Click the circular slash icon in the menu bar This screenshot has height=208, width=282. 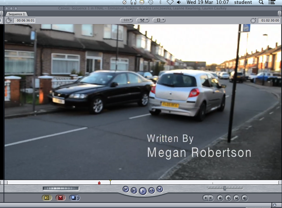pyautogui.click(x=124, y=2)
